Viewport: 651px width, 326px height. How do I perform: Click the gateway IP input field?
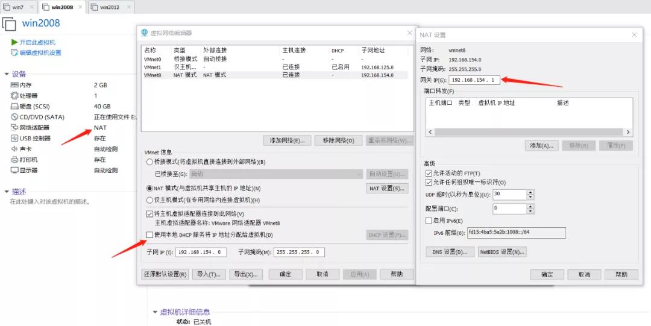474,80
